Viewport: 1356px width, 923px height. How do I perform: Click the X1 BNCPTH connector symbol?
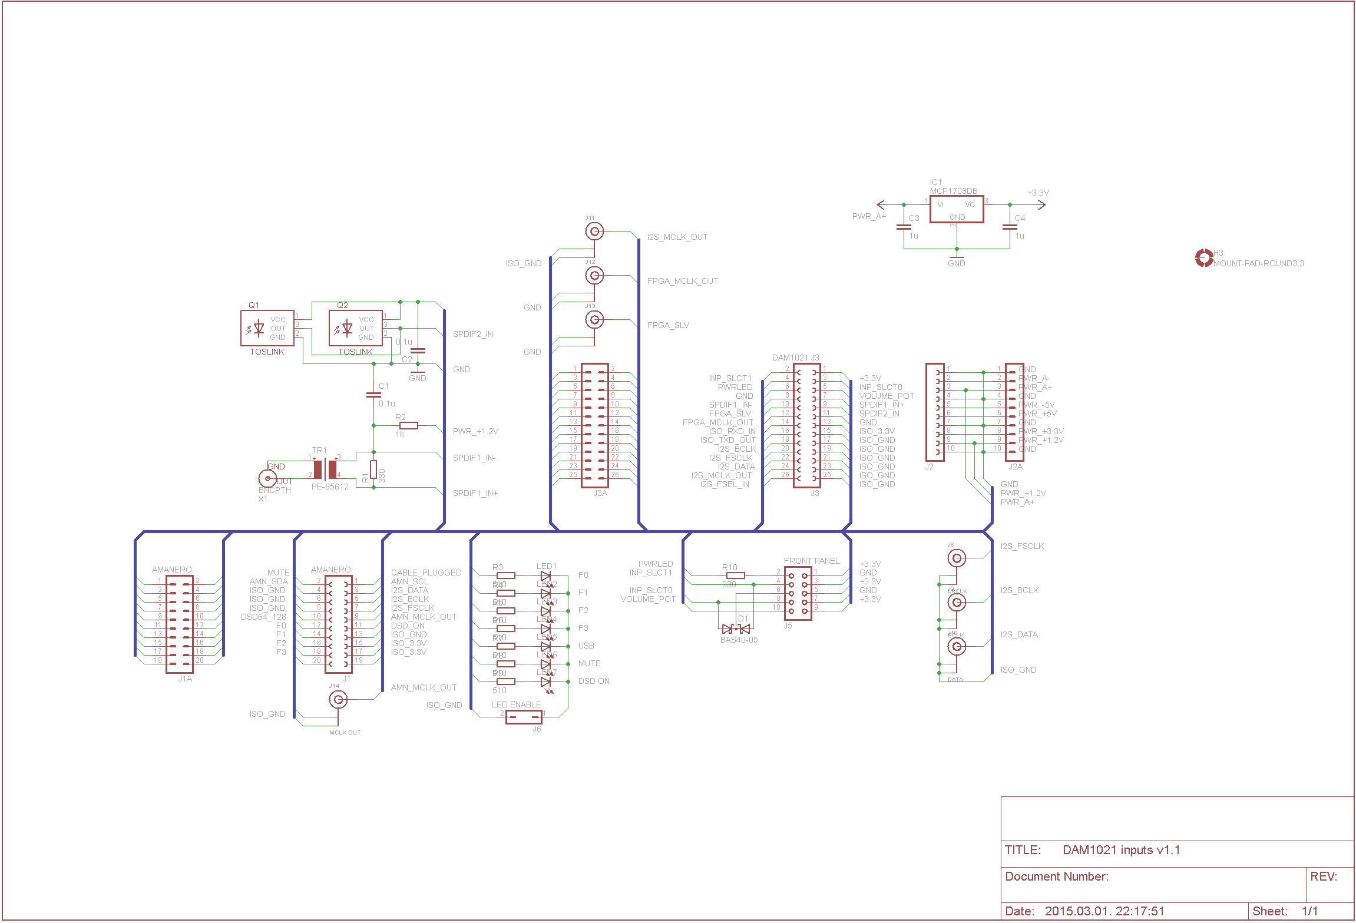[x=267, y=478]
